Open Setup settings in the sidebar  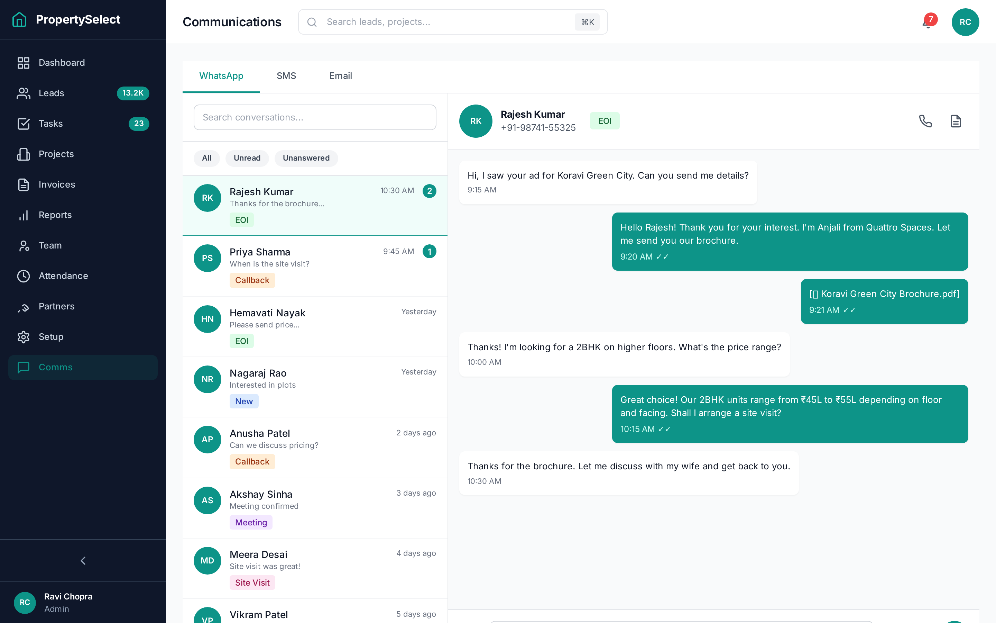(x=83, y=337)
